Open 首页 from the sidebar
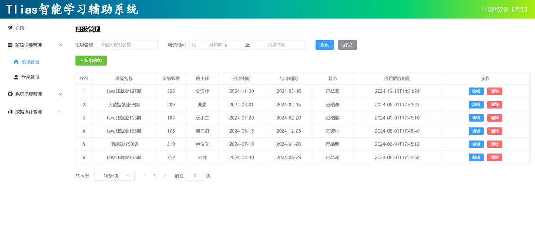Screen dimensions: 535x248 pyautogui.click(x=21, y=27)
